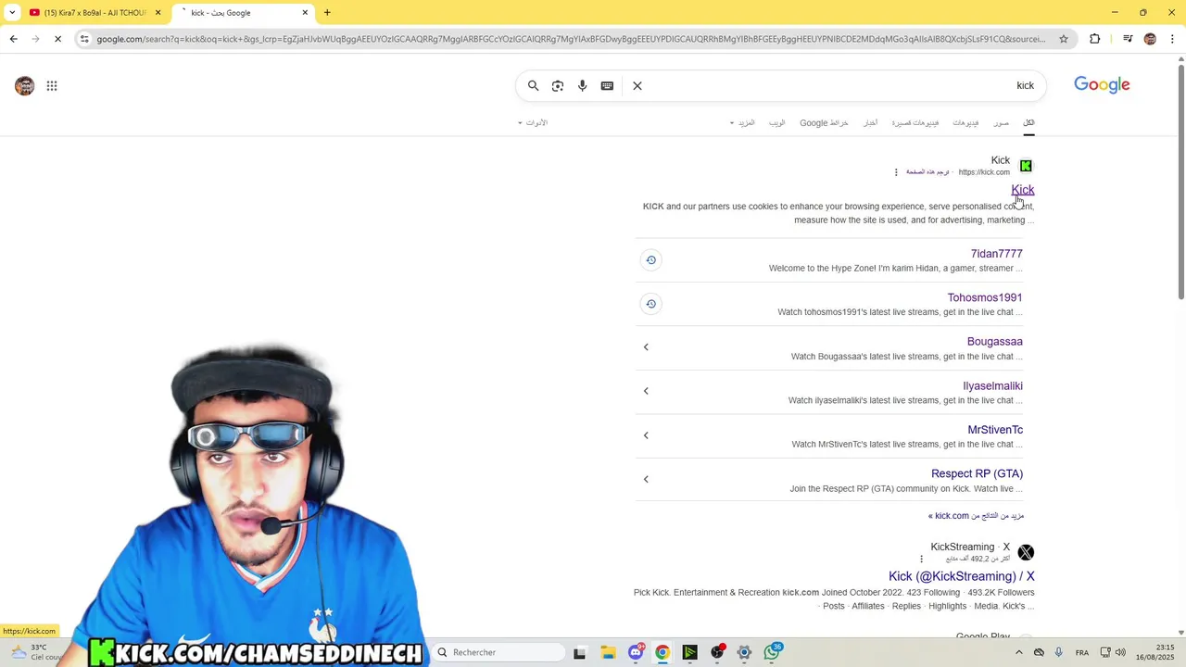Image resolution: width=1186 pixels, height=667 pixels.
Task: Open the Respect RP (GTA) link
Action: [977, 473]
